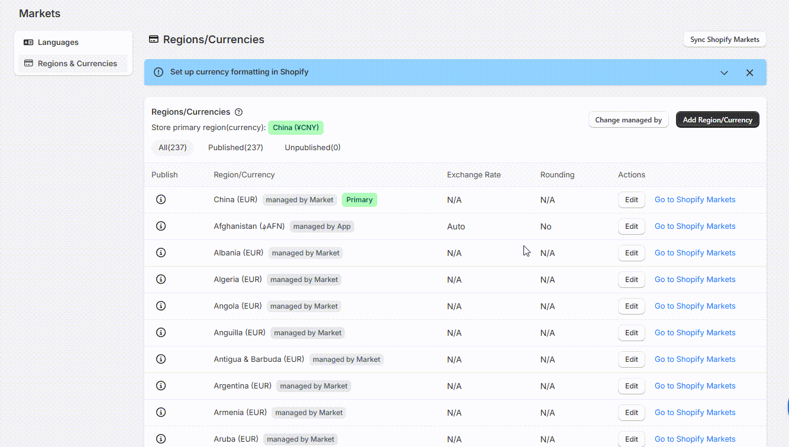Go to Shopify Markets for Afghanistan
Viewport: 789px width, 447px height.
[x=695, y=226]
